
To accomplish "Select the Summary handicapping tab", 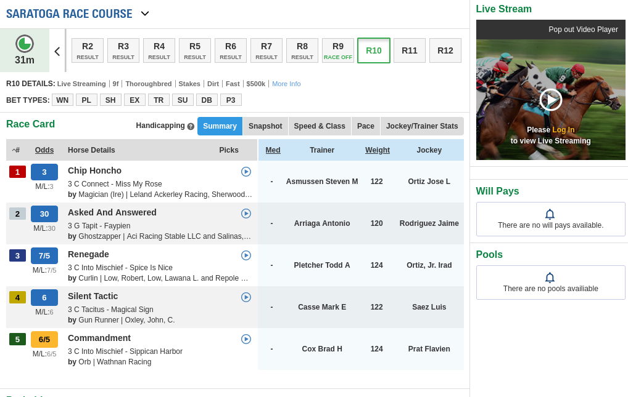I will pyautogui.click(x=220, y=126).
